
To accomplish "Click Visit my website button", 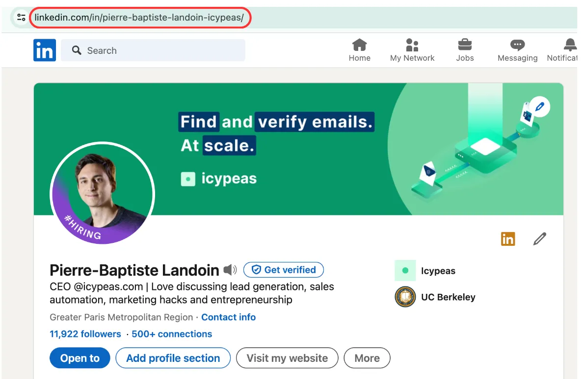I will point(287,358).
